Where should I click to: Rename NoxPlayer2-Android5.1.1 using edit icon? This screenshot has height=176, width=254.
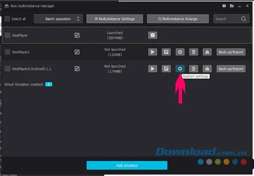tap(77, 69)
